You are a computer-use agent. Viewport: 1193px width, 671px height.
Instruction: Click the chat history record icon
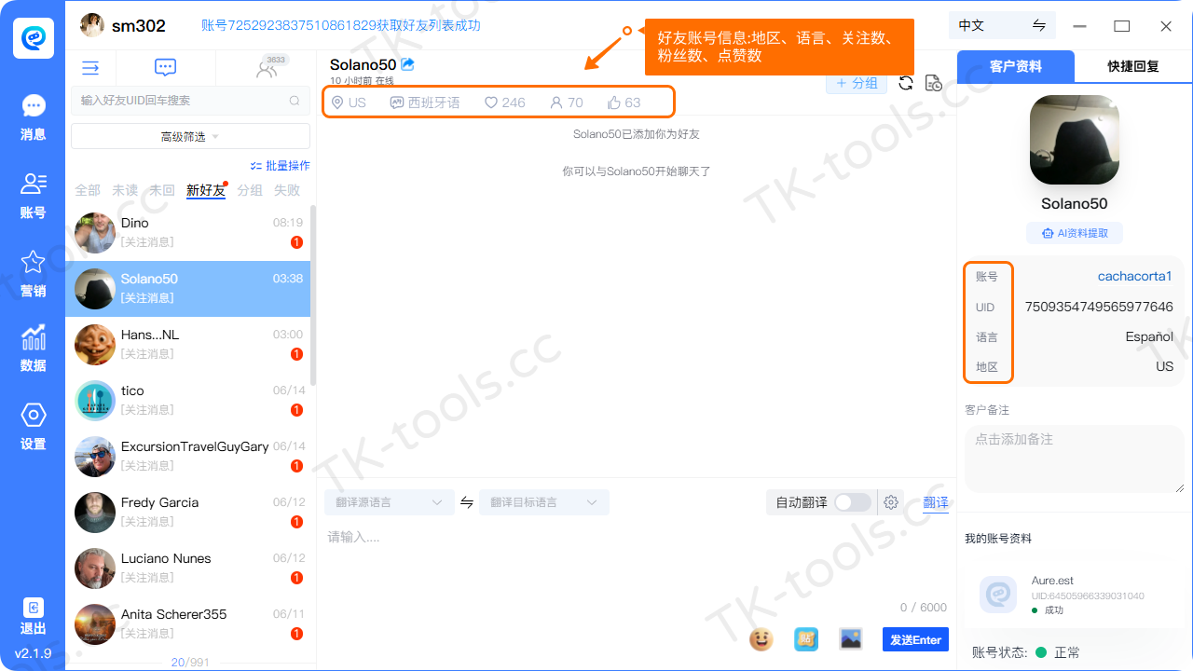pos(934,83)
